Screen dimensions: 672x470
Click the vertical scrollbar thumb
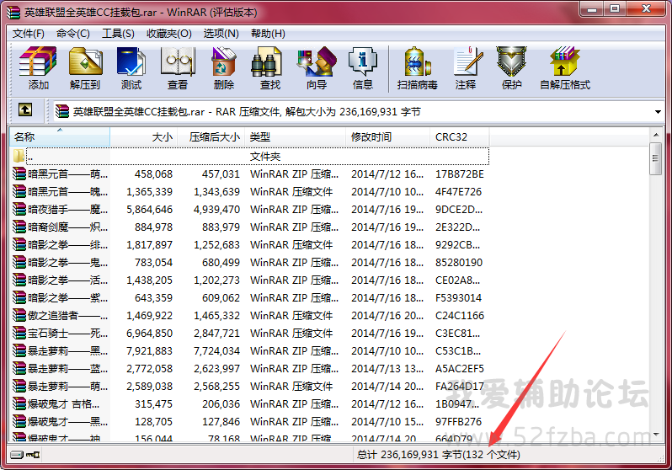(x=656, y=158)
